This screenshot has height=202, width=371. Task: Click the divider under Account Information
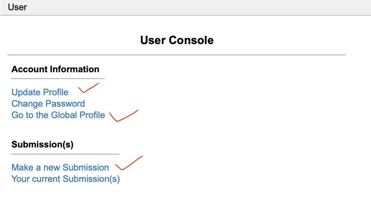click(58, 79)
